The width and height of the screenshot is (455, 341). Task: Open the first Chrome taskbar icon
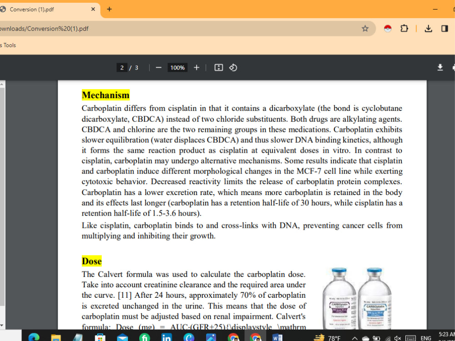pyautogui.click(x=233, y=337)
